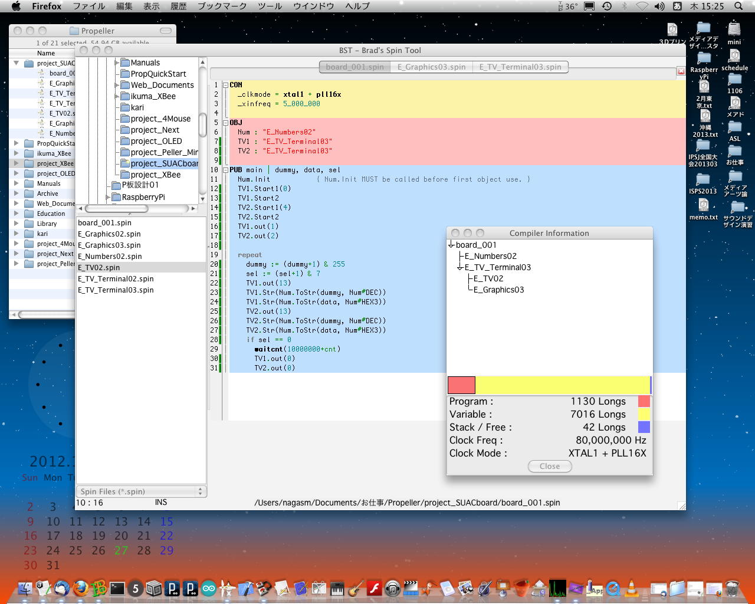Click the Close button in Compiler Information

coord(549,466)
